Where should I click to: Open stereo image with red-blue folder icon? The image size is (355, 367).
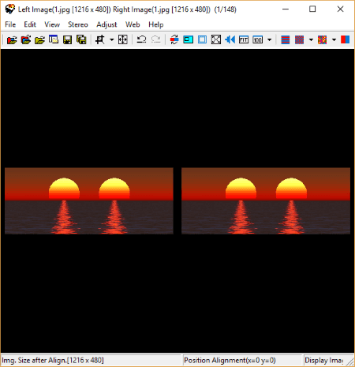[x=12, y=39]
